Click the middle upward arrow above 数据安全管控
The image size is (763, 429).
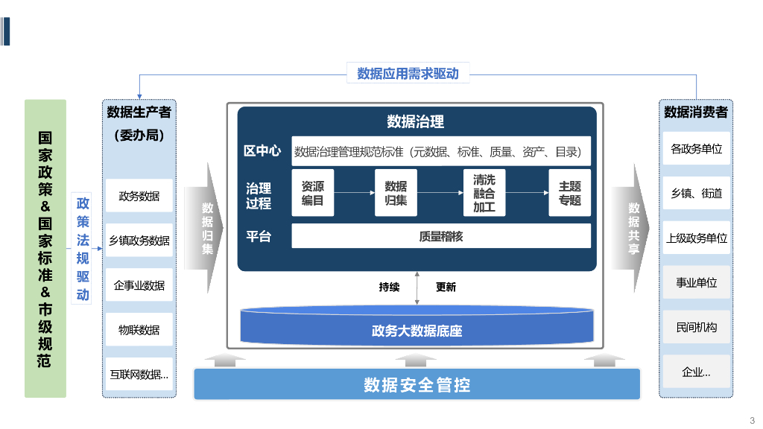(x=416, y=360)
